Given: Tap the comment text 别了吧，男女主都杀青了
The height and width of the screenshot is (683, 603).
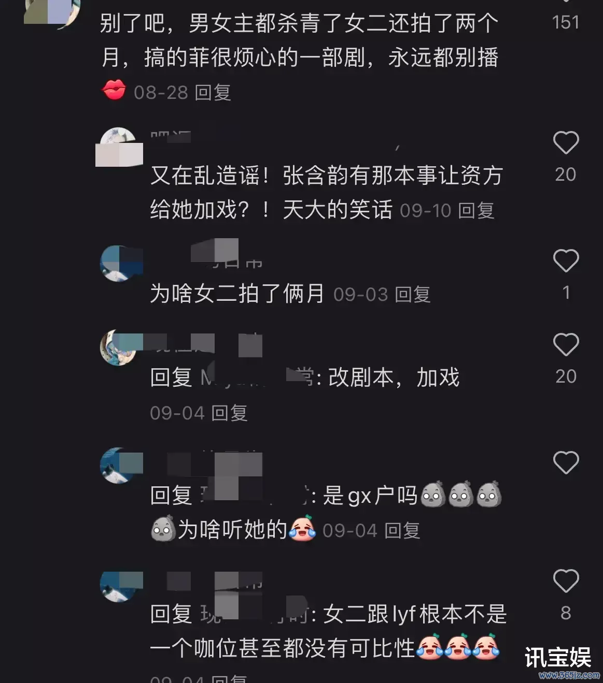Looking at the screenshot, I should click(x=299, y=23).
